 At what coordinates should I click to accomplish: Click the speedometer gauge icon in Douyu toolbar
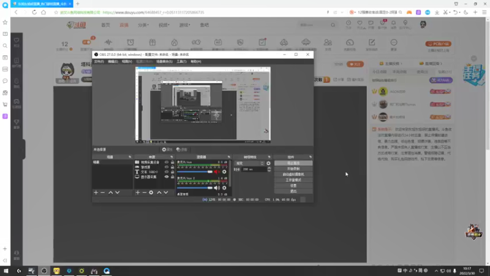click(350, 42)
